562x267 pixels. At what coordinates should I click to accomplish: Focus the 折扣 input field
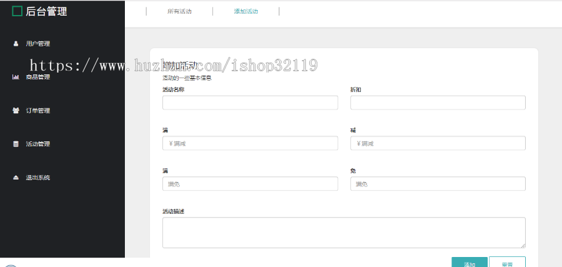tap(438, 103)
